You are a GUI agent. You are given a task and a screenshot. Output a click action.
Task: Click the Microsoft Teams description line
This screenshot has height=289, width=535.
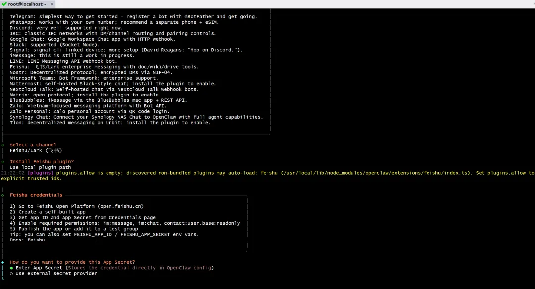click(84, 78)
